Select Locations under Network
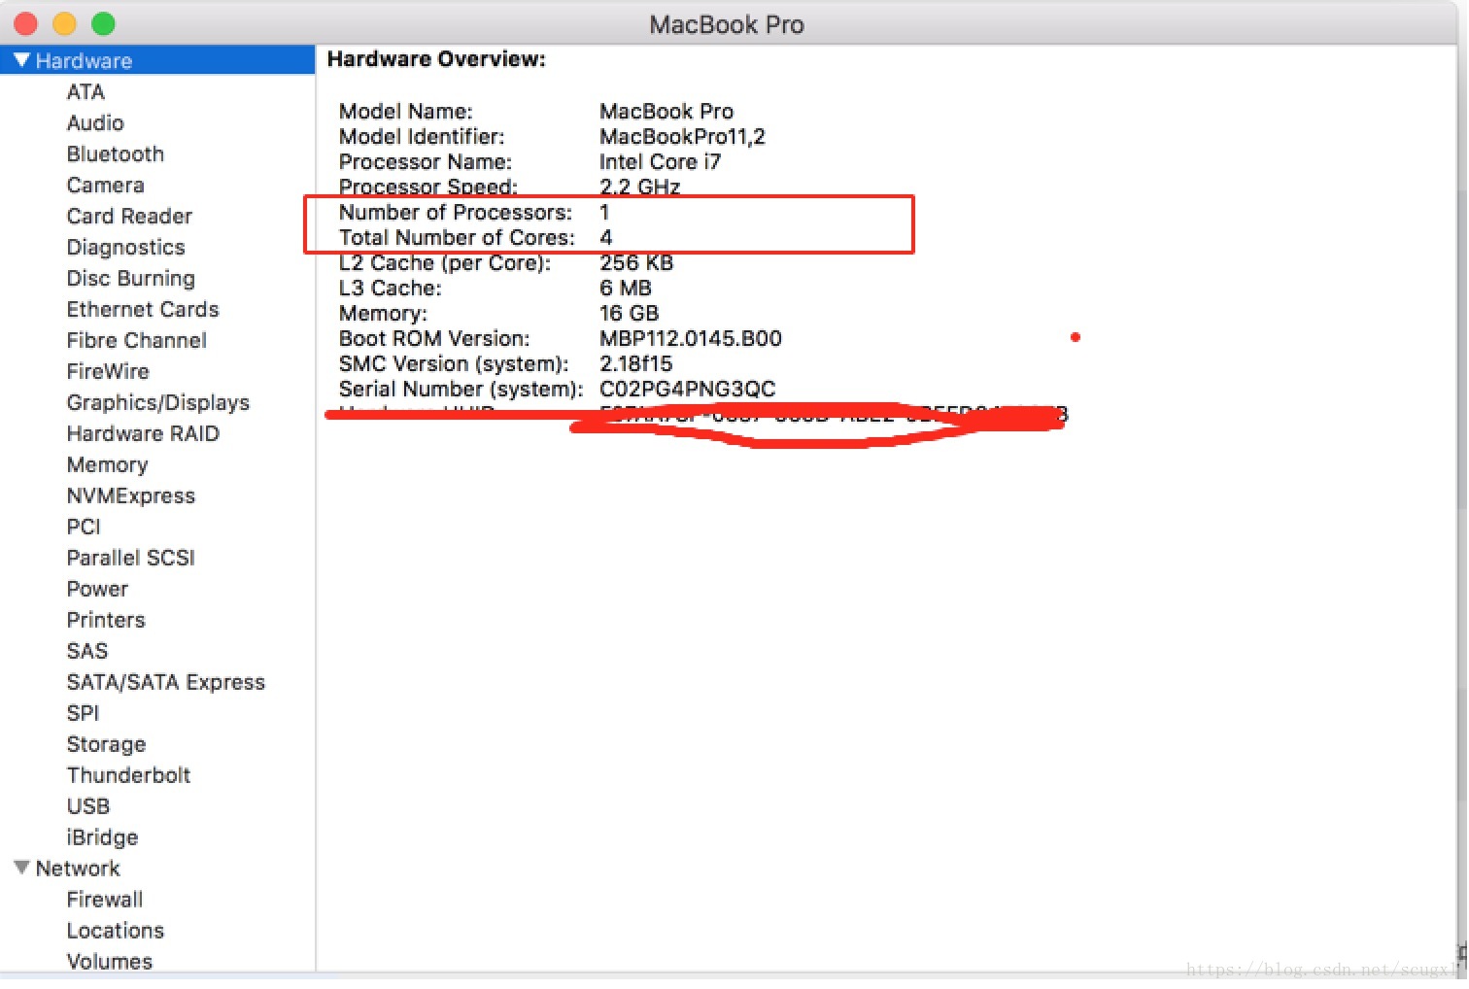1469x989 pixels. [x=116, y=931]
